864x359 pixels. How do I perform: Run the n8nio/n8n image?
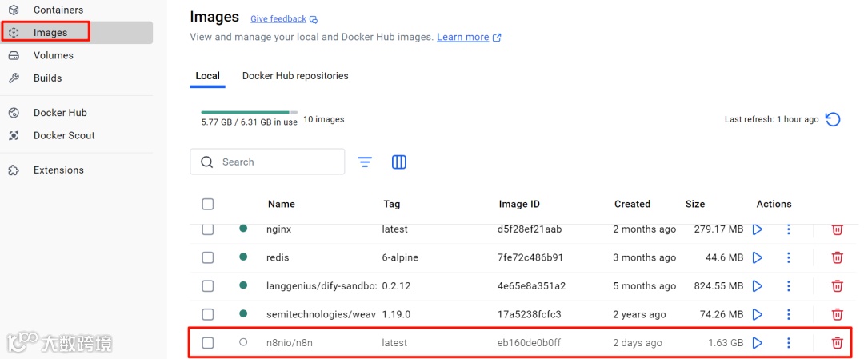758,343
